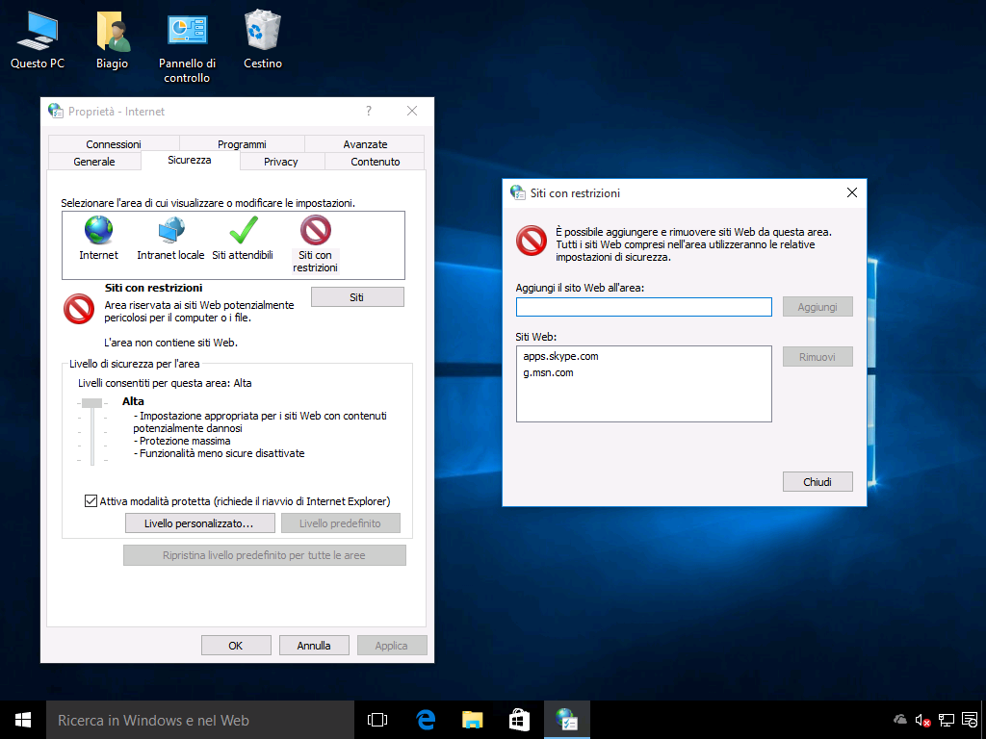Close the Proprietà - Internet window
The image size is (986, 739).
click(412, 112)
